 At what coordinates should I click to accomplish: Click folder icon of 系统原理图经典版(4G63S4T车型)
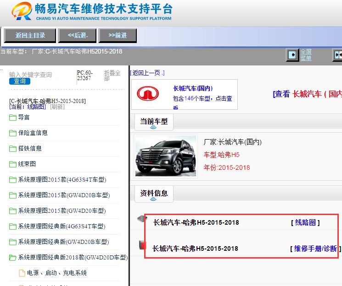point(13,227)
